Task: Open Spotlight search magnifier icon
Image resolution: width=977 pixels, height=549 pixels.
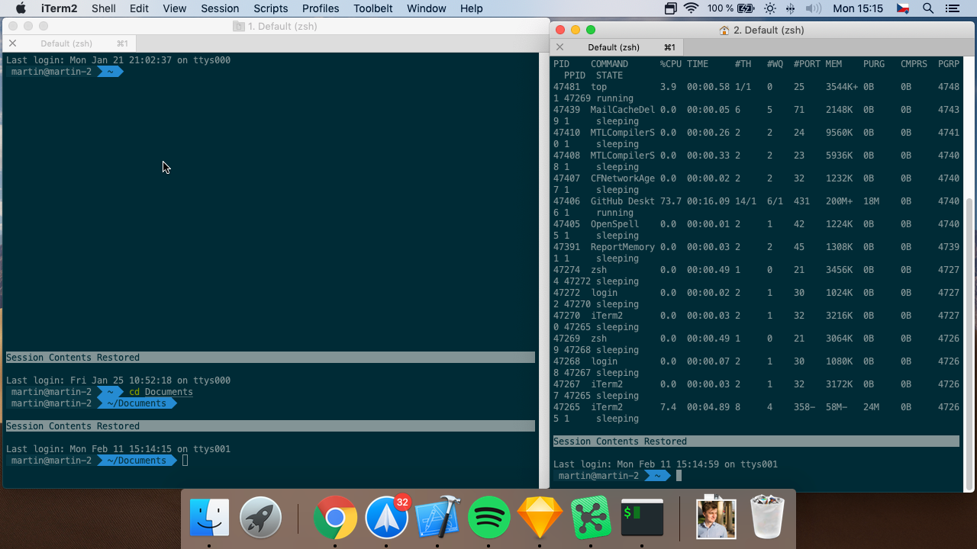Action: tap(928, 8)
